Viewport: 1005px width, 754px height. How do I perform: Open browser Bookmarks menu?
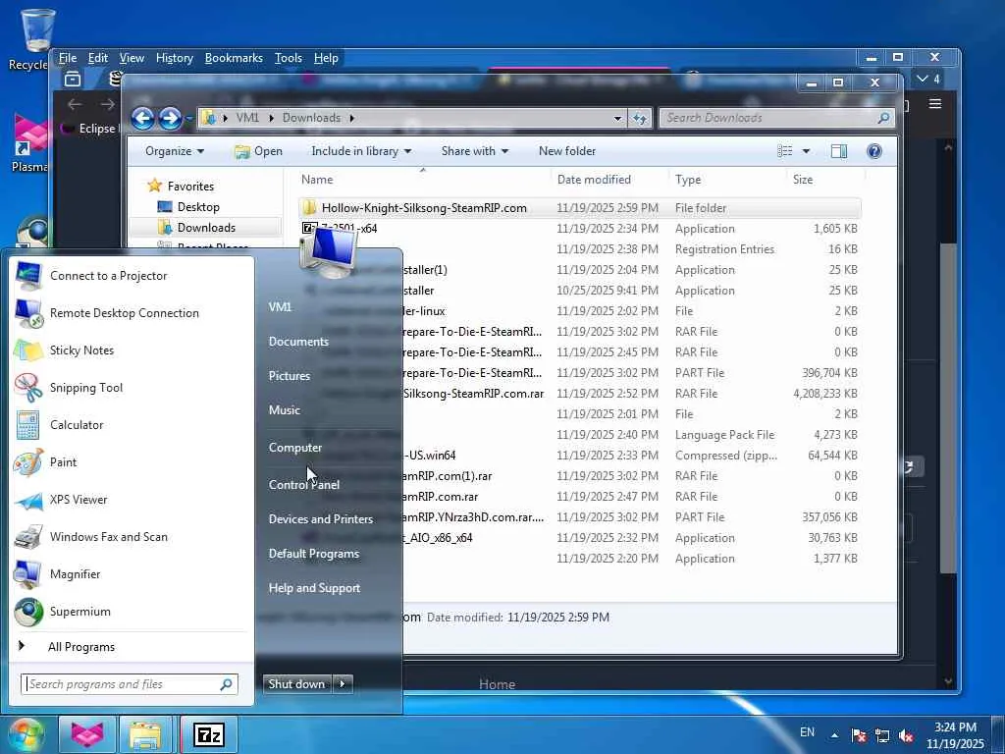pyautogui.click(x=234, y=58)
